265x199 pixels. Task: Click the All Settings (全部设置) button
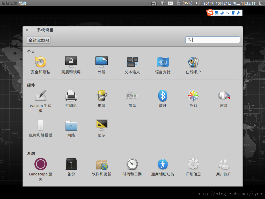(x=39, y=40)
